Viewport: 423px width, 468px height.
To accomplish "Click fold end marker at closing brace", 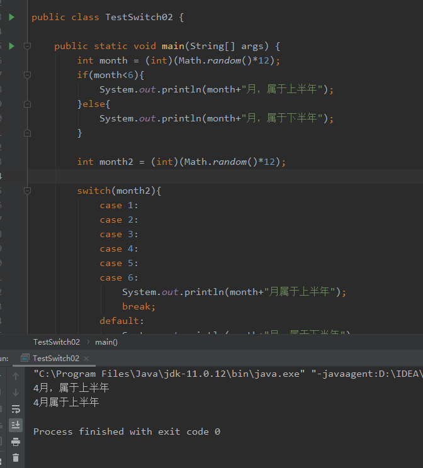I will pyautogui.click(x=27, y=133).
